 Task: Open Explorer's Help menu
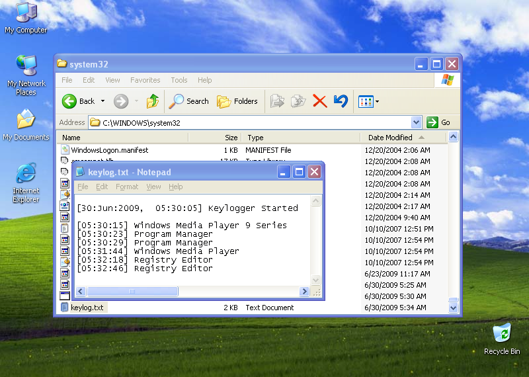[x=205, y=80]
